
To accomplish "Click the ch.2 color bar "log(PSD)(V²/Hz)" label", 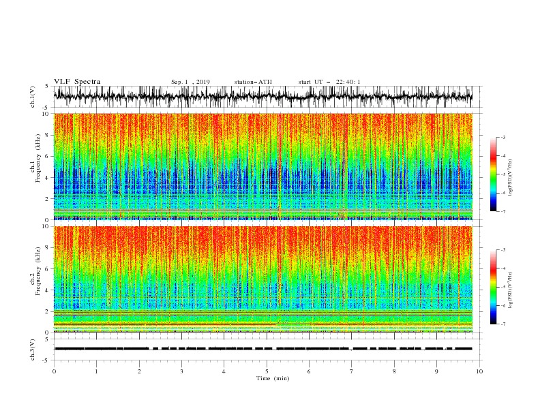I will (511, 290).
